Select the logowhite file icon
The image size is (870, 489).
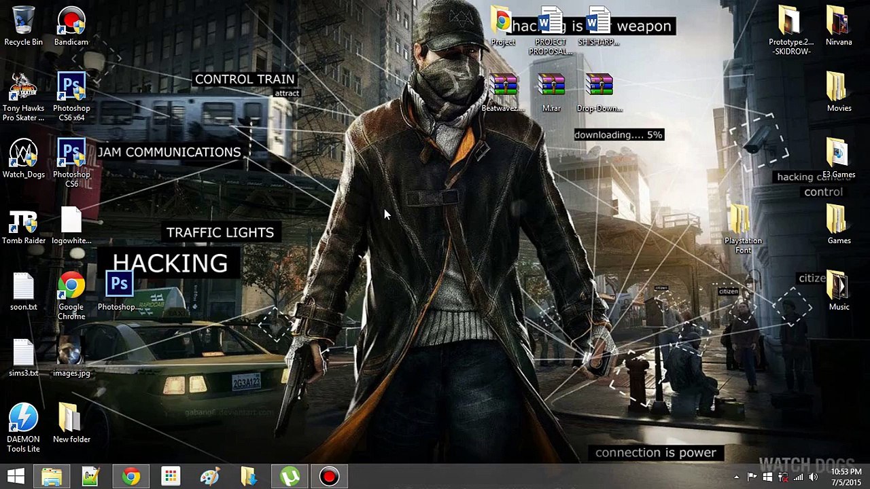(71, 226)
